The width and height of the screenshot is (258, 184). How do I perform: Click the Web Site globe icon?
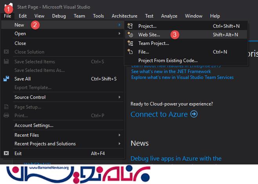click(131, 35)
